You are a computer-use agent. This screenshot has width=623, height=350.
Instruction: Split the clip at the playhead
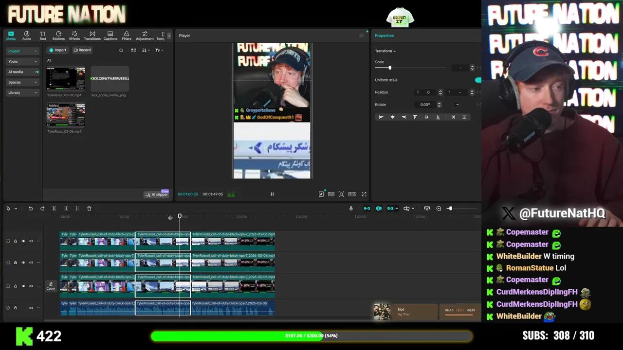coord(54,209)
